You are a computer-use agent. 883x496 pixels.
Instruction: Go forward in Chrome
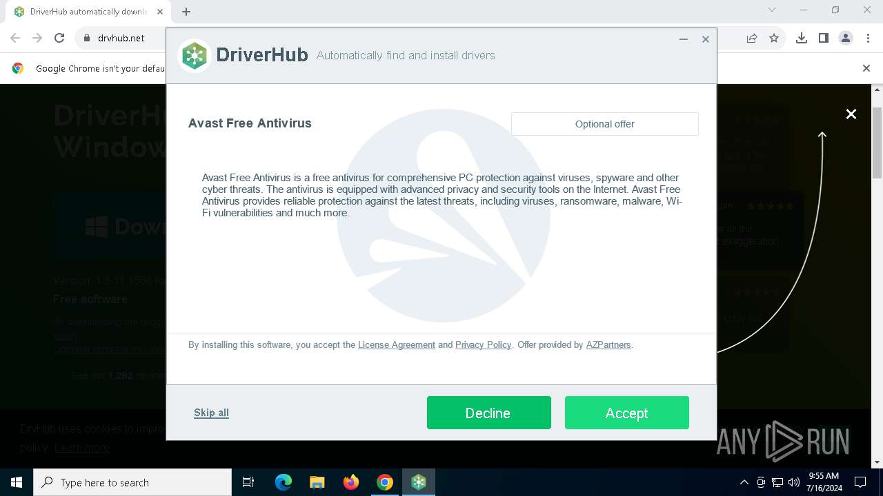click(37, 38)
